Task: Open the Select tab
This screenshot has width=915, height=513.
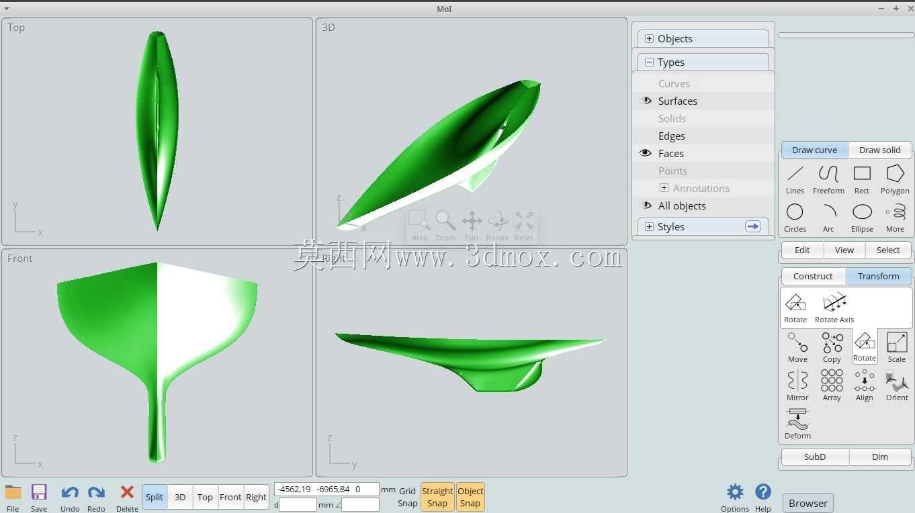Action: click(887, 250)
